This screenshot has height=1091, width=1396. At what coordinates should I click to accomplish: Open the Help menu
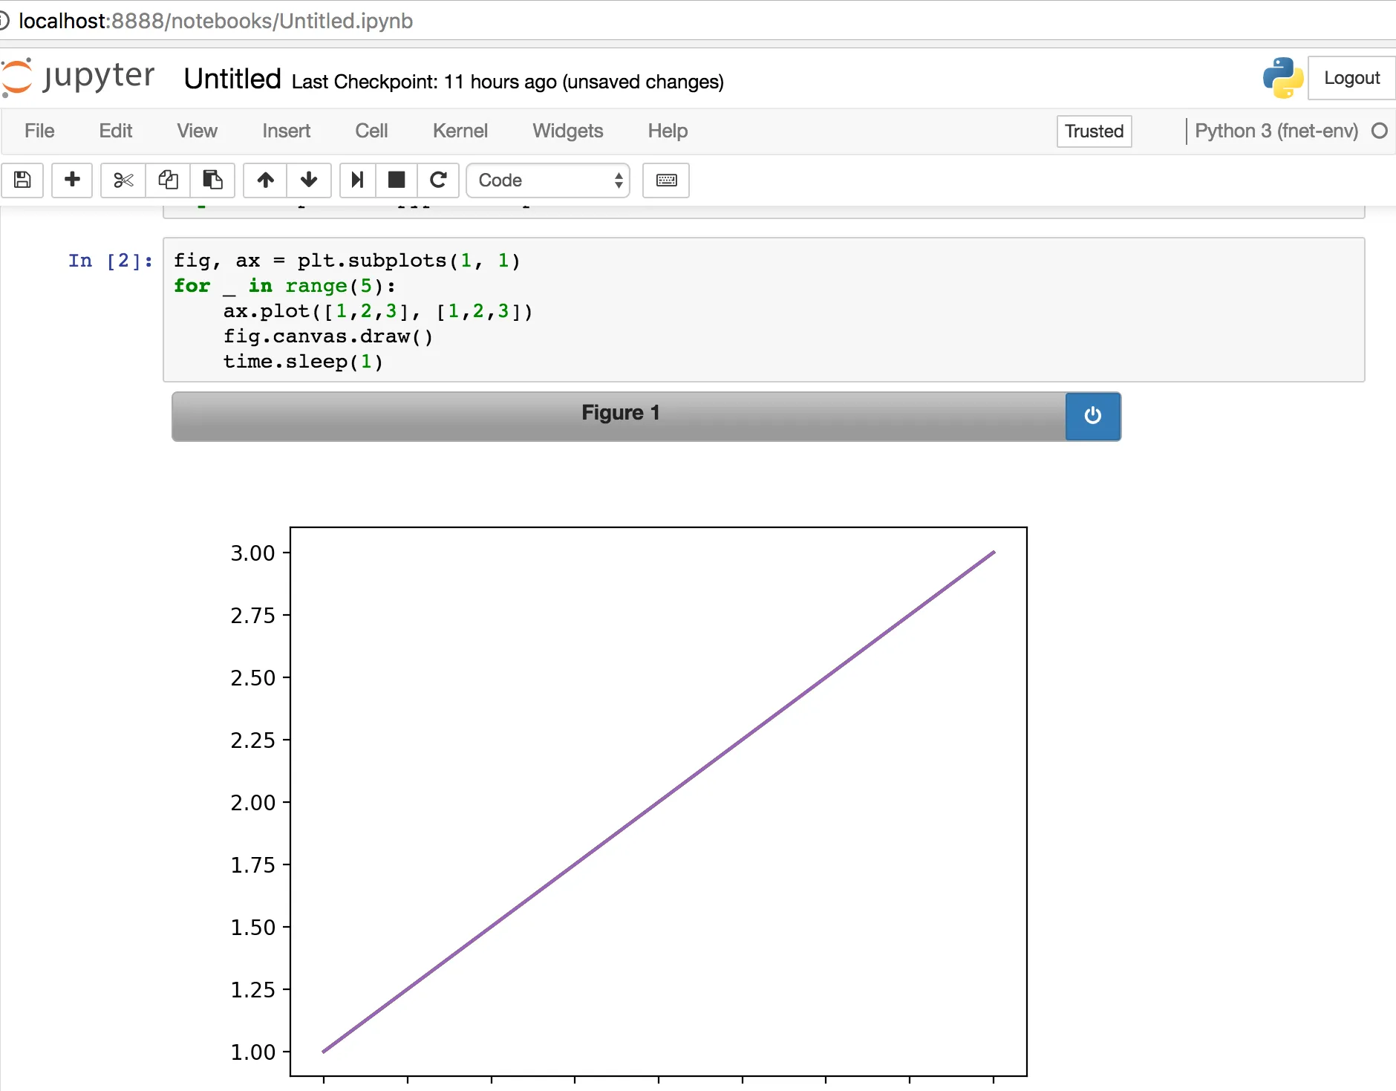tap(668, 131)
